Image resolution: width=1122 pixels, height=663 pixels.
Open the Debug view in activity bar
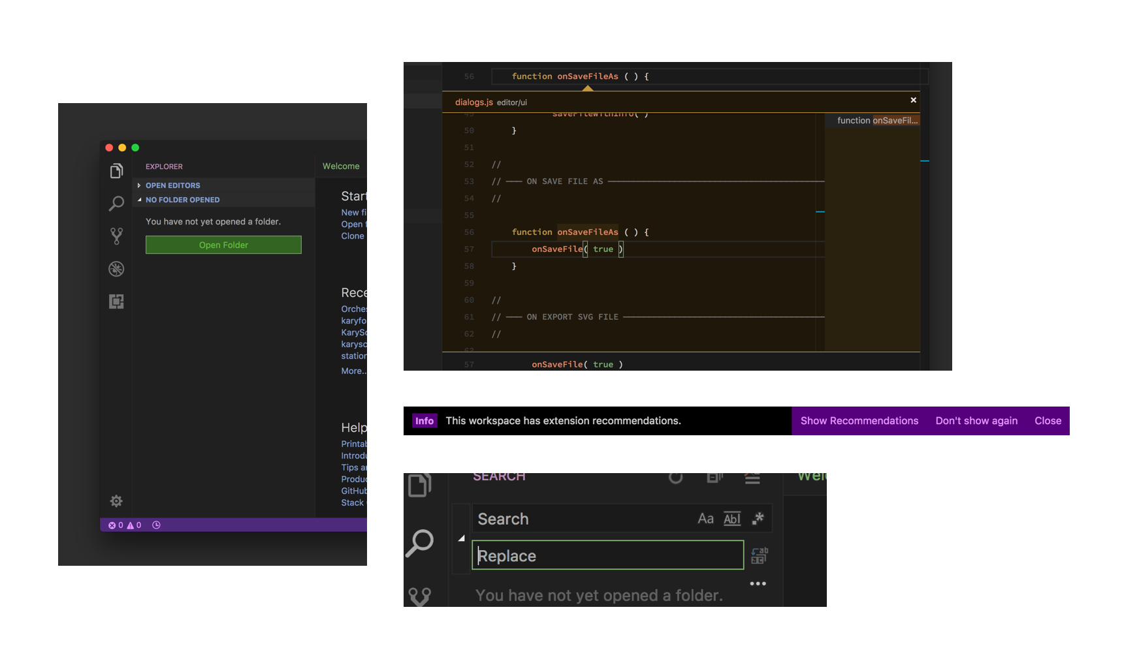tap(116, 269)
